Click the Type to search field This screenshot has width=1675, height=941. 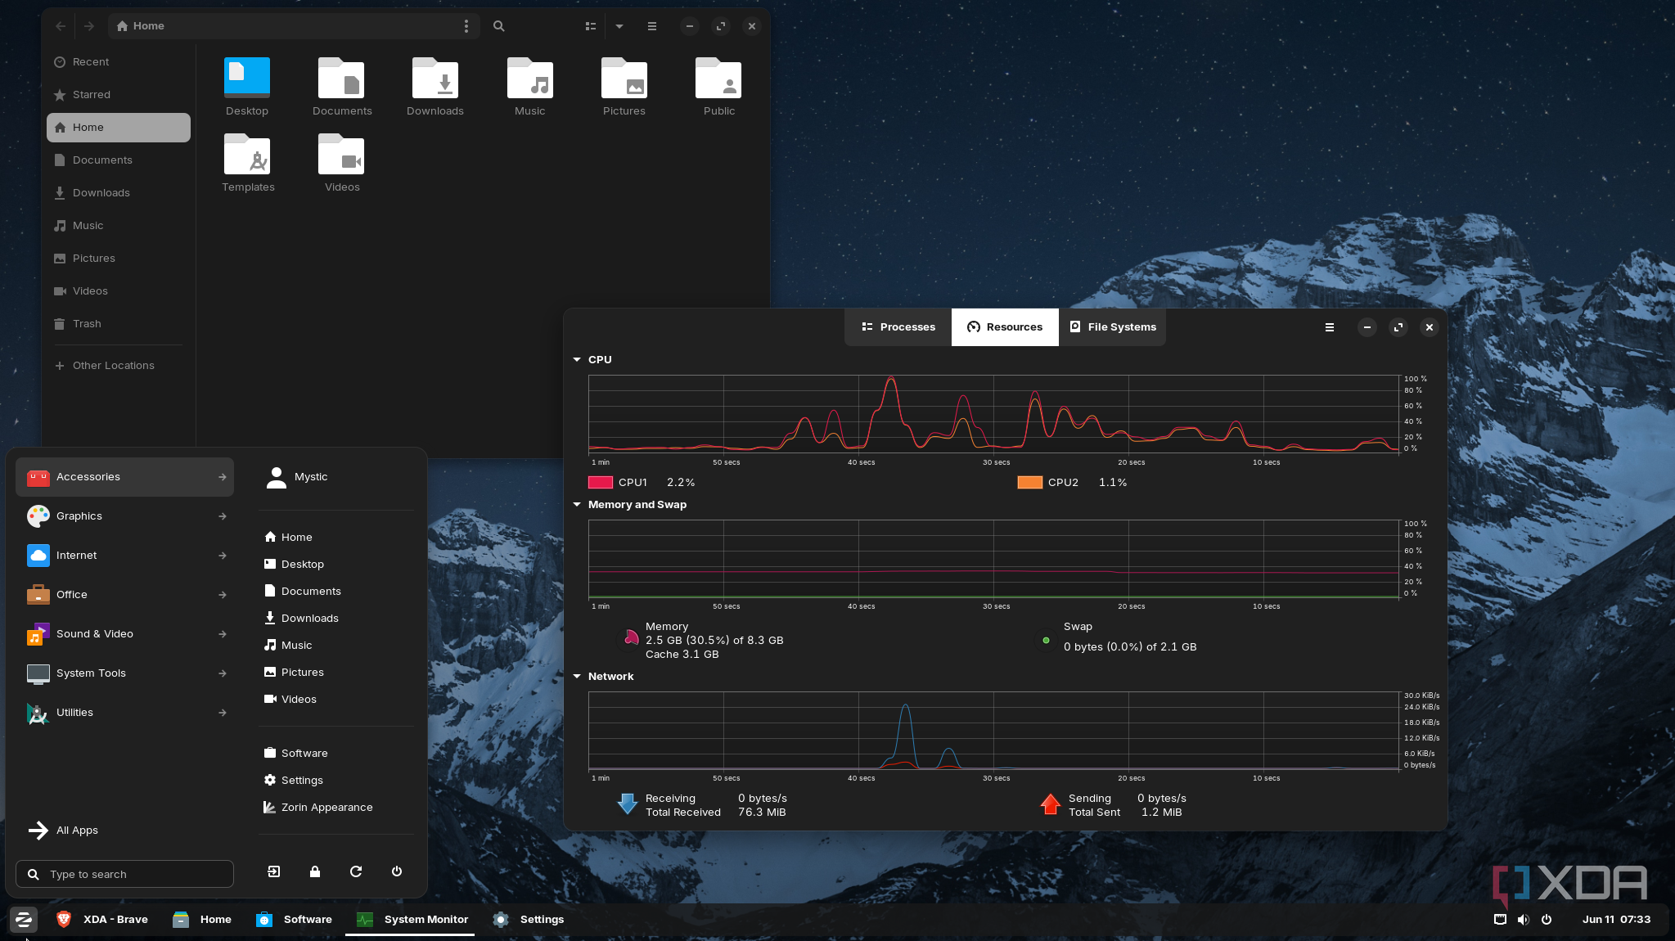[124, 874]
